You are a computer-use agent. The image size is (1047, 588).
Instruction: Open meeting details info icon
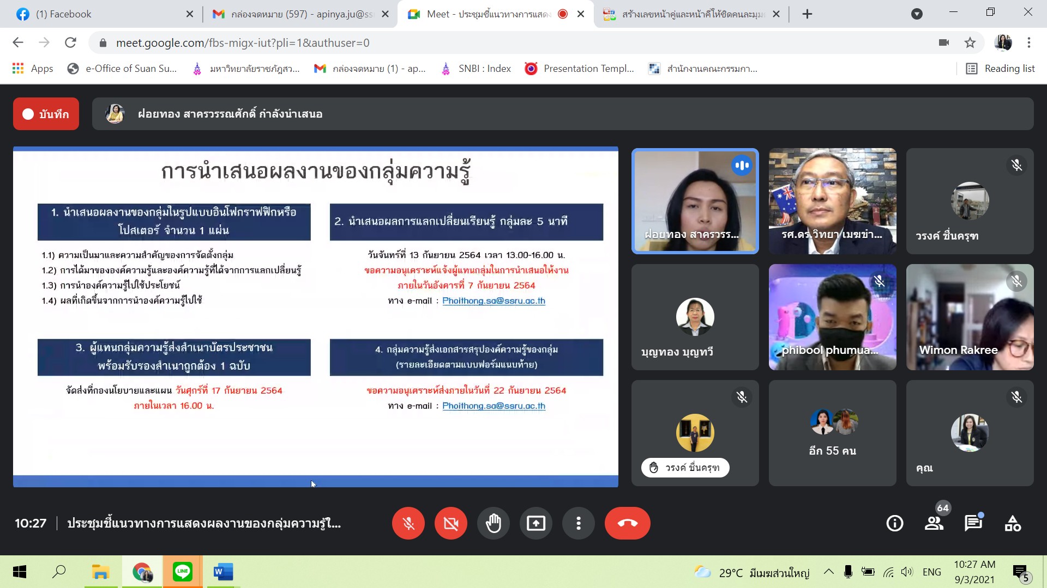(894, 523)
